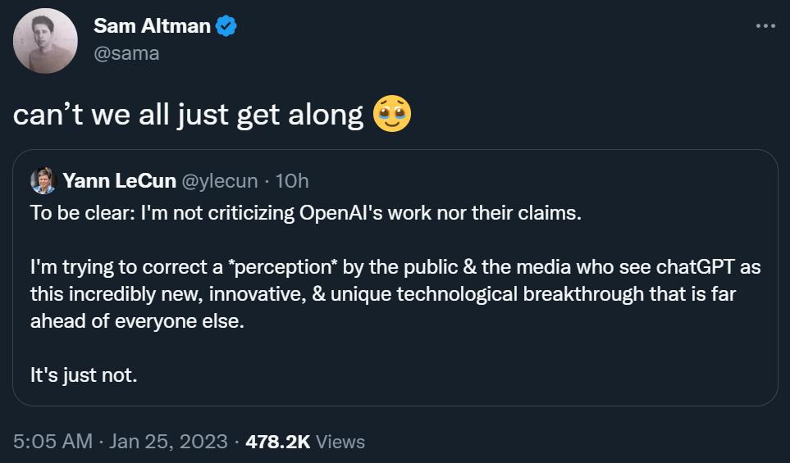Click the 478.2K view count number

[x=277, y=442]
